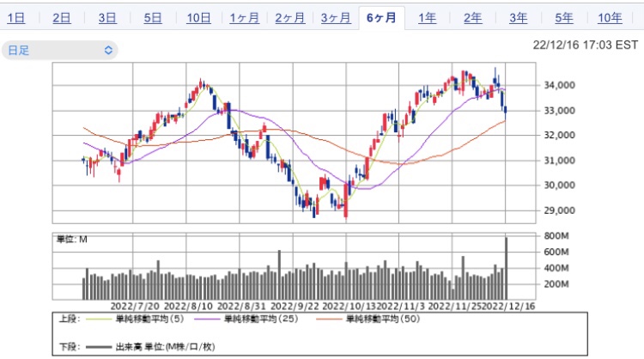Click the 32,000 price axis label
The width and height of the screenshot is (644, 359).
point(559,135)
